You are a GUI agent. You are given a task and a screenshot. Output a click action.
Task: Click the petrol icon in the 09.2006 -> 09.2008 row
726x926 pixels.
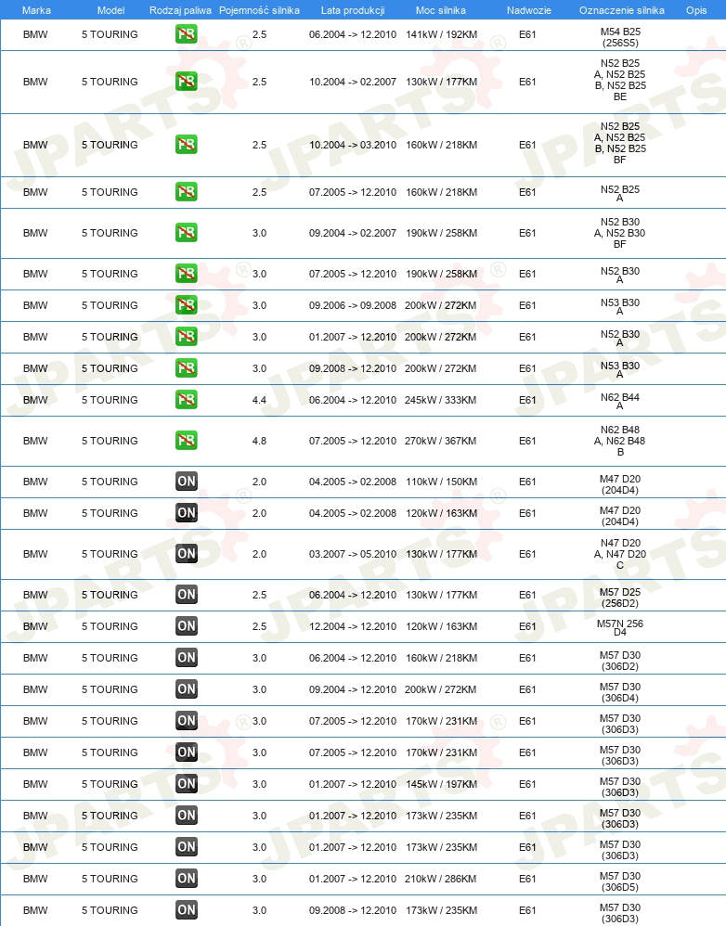(x=186, y=305)
